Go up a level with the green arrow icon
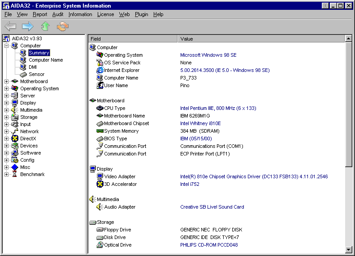The height and width of the screenshot is (256, 355). point(45,26)
